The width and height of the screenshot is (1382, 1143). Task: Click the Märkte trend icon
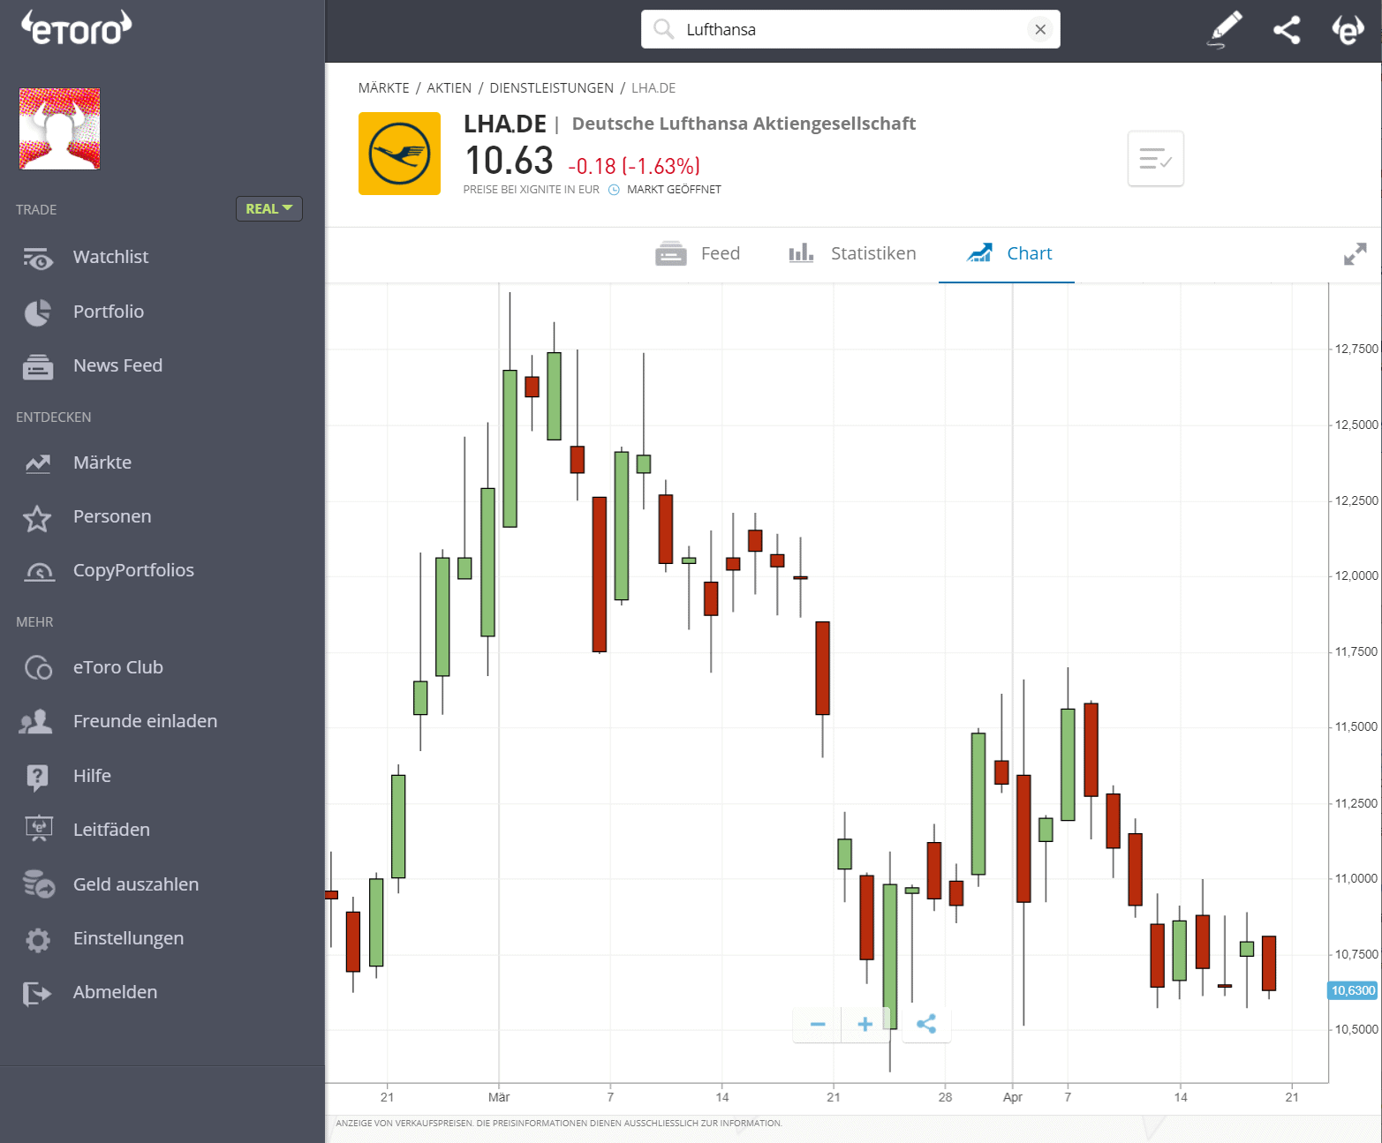pyautogui.click(x=38, y=463)
